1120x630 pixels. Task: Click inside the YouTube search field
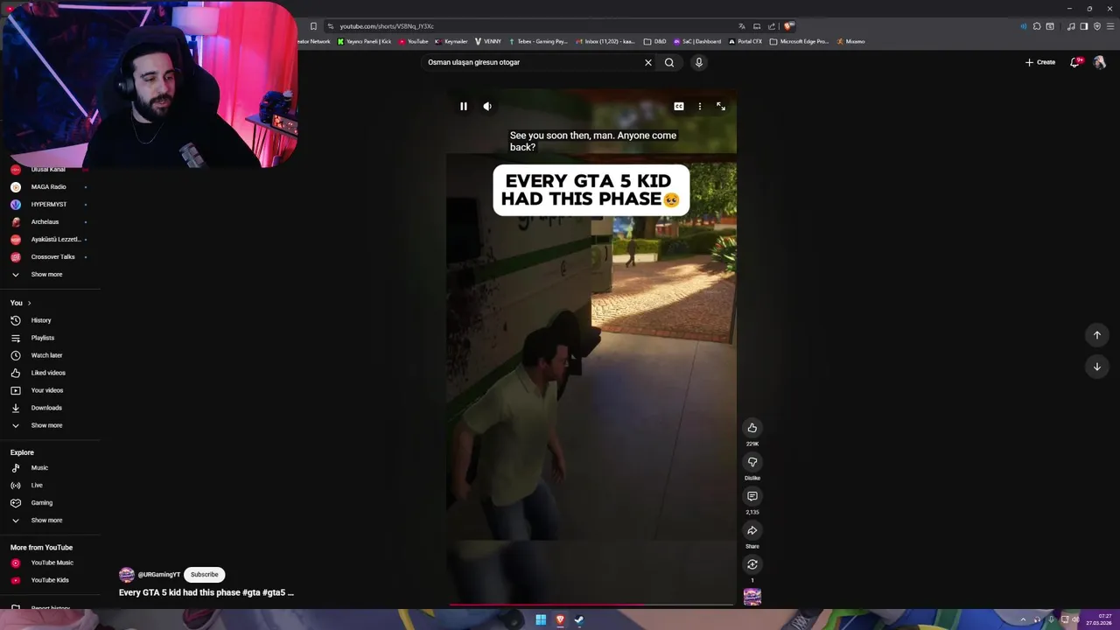click(532, 63)
